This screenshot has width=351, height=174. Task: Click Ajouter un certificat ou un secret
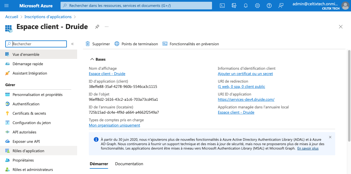(245, 74)
